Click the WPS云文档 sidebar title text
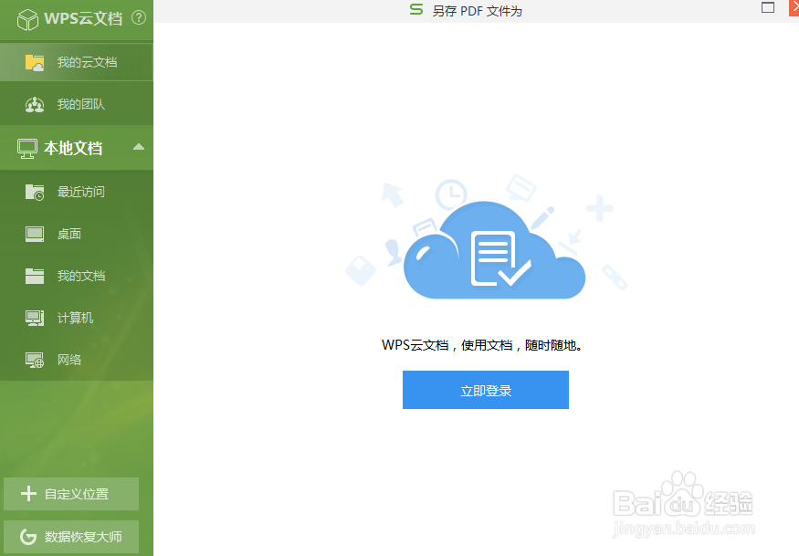This screenshot has height=556, width=799. (83, 19)
